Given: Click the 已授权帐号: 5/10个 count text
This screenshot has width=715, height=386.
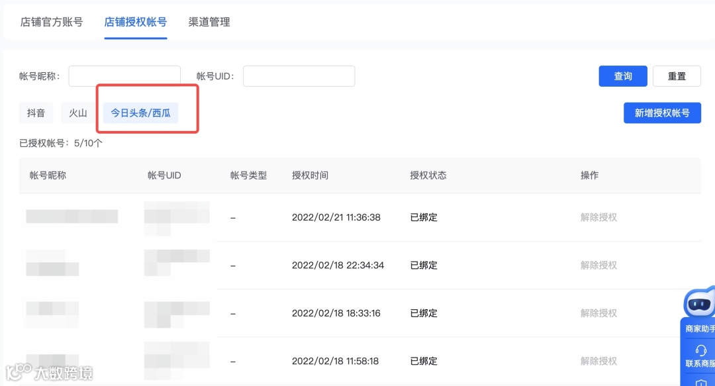Looking at the screenshot, I should pos(61,143).
